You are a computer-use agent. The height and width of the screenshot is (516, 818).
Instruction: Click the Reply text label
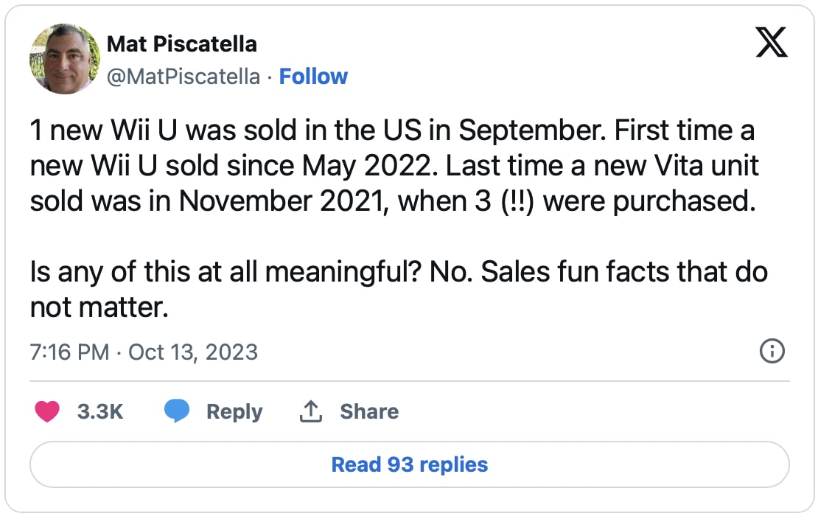click(x=234, y=411)
